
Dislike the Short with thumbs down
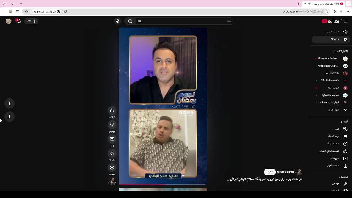[112, 125]
